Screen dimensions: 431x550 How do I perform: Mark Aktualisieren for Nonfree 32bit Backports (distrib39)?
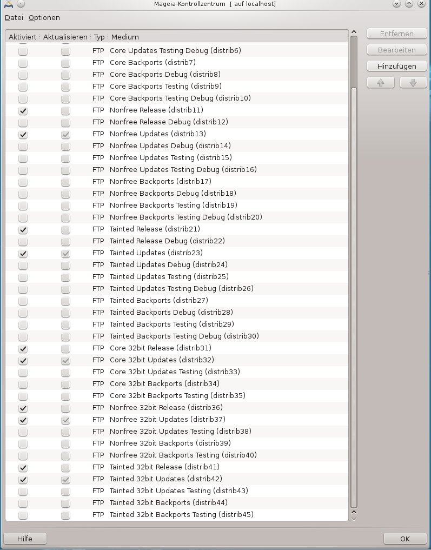65,443
